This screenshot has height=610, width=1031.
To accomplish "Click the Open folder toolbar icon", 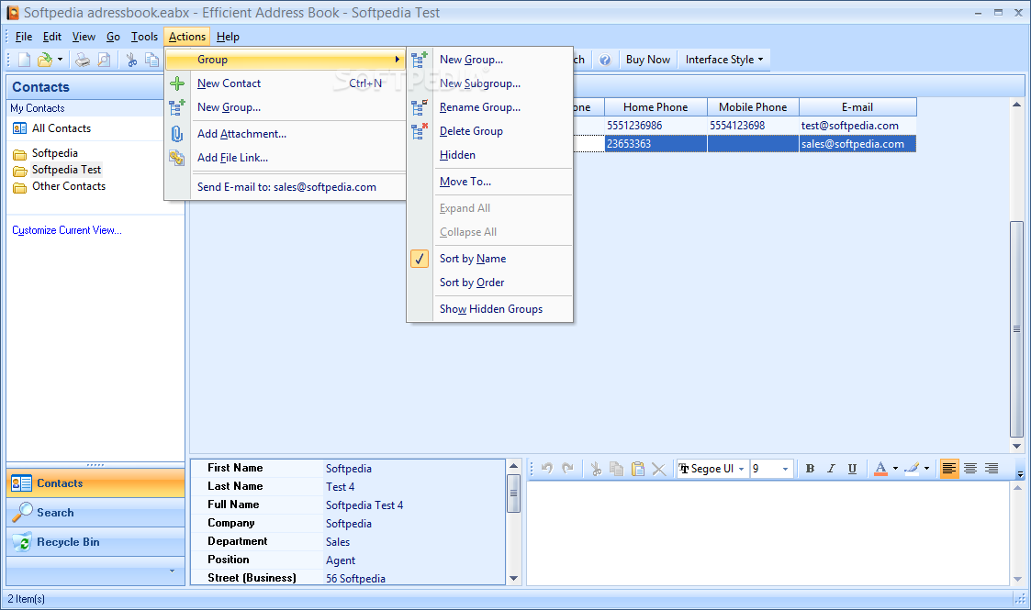I will [45, 60].
